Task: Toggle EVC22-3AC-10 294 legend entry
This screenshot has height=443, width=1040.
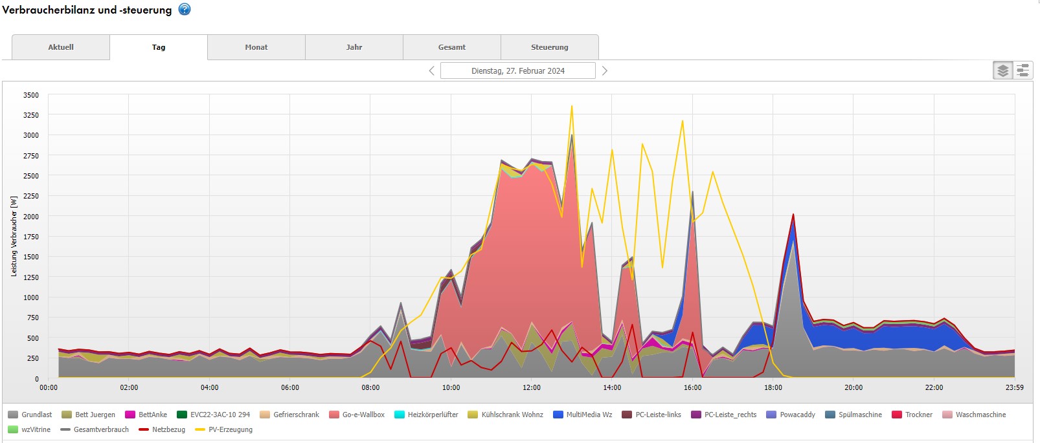Action: click(213, 415)
